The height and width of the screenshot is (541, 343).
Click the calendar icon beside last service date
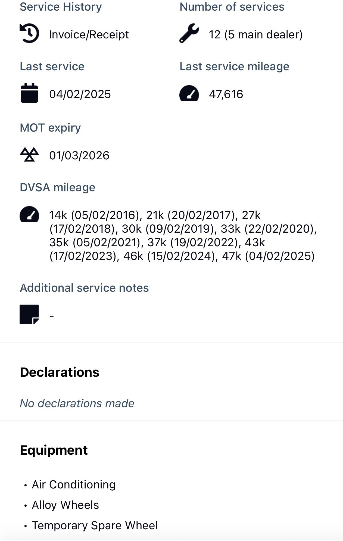(29, 93)
